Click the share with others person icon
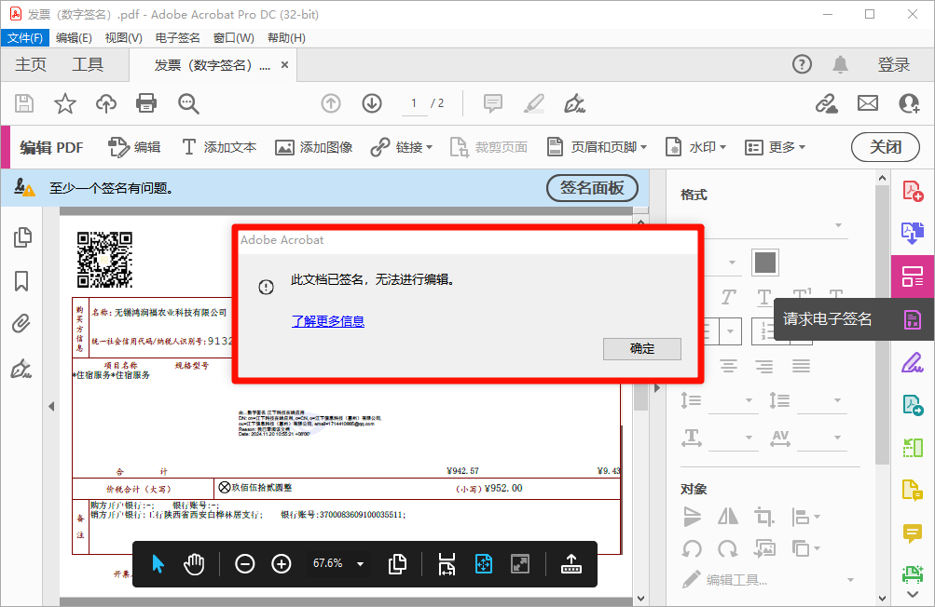The image size is (935, 607). 909,103
